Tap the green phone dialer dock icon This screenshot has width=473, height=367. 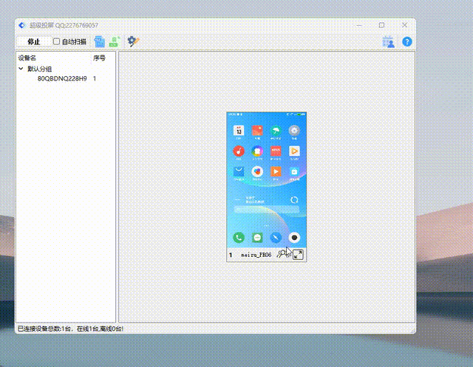coord(239,238)
